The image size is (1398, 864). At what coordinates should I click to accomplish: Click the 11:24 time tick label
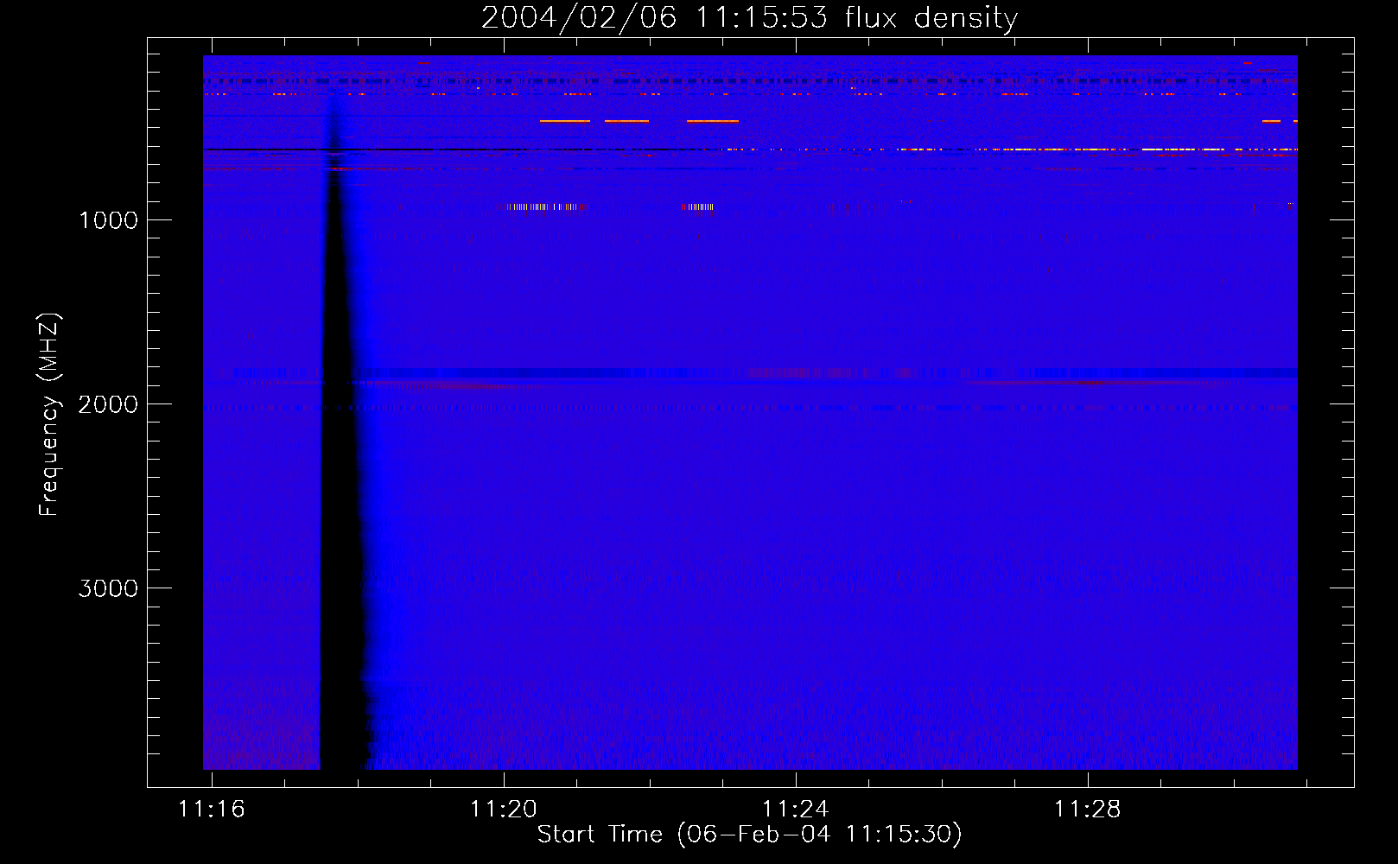pyautogui.click(x=795, y=809)
